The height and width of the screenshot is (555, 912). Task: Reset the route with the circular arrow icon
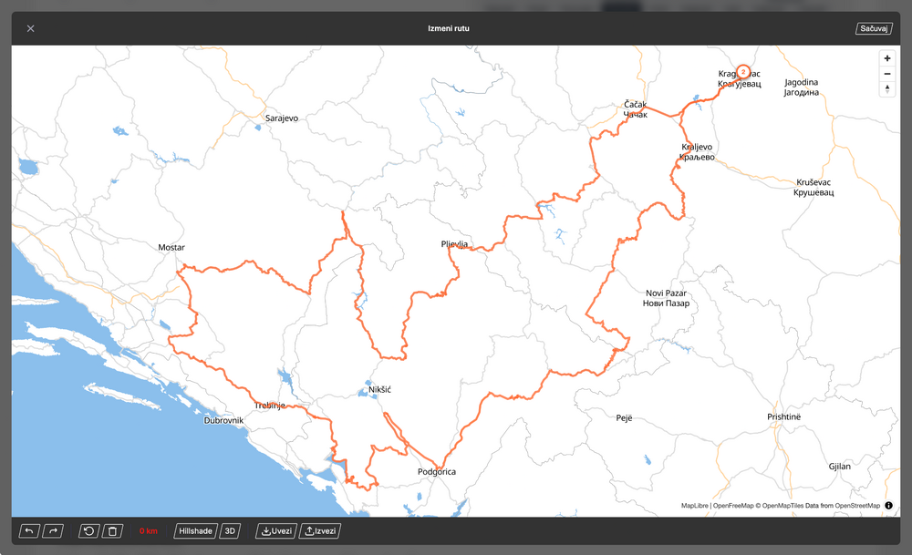click(88, 531)
